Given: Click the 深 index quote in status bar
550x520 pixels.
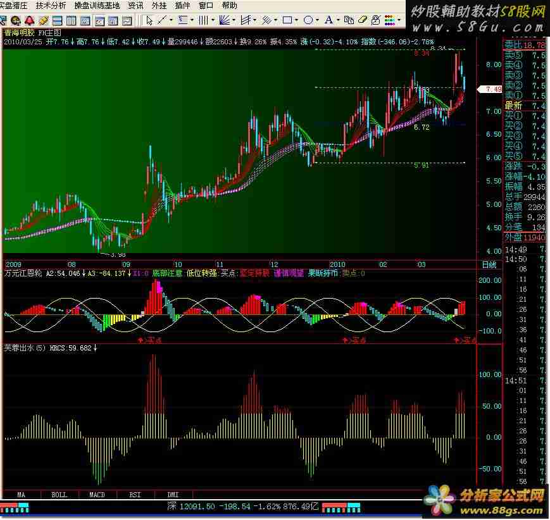Looking at the screenshot, I should [x=243, y=506].
